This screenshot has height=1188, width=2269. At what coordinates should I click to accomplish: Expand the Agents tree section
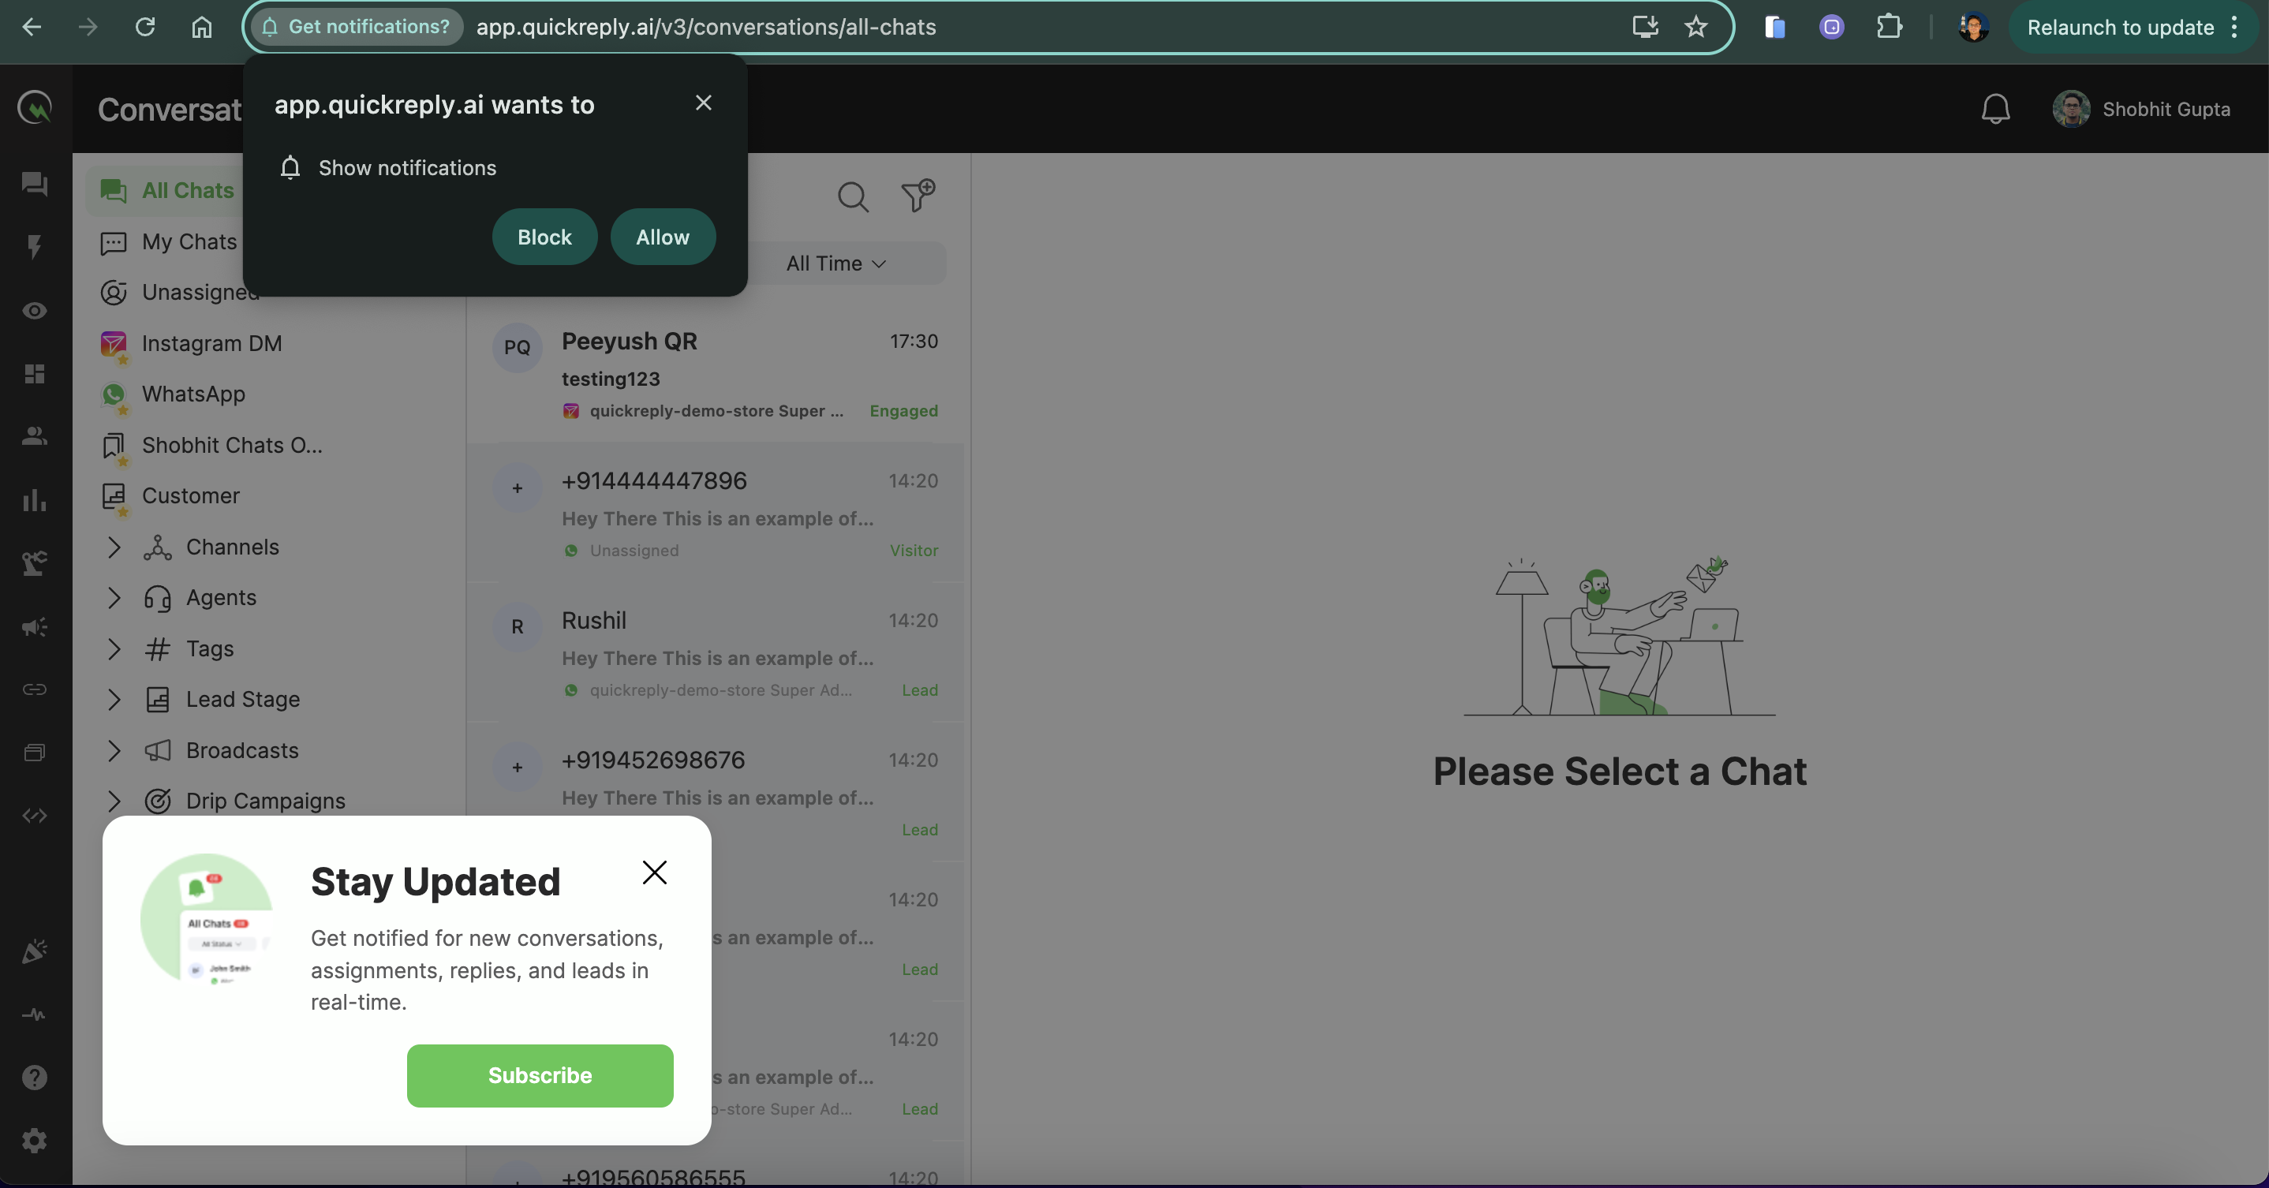click(x=114, y=598)
